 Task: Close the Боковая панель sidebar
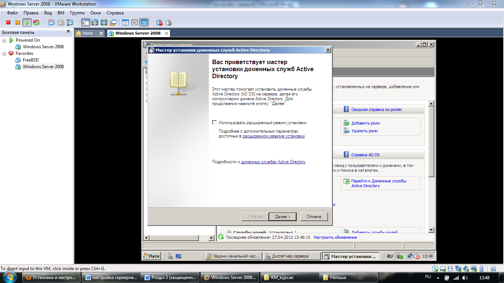(68, 32)
